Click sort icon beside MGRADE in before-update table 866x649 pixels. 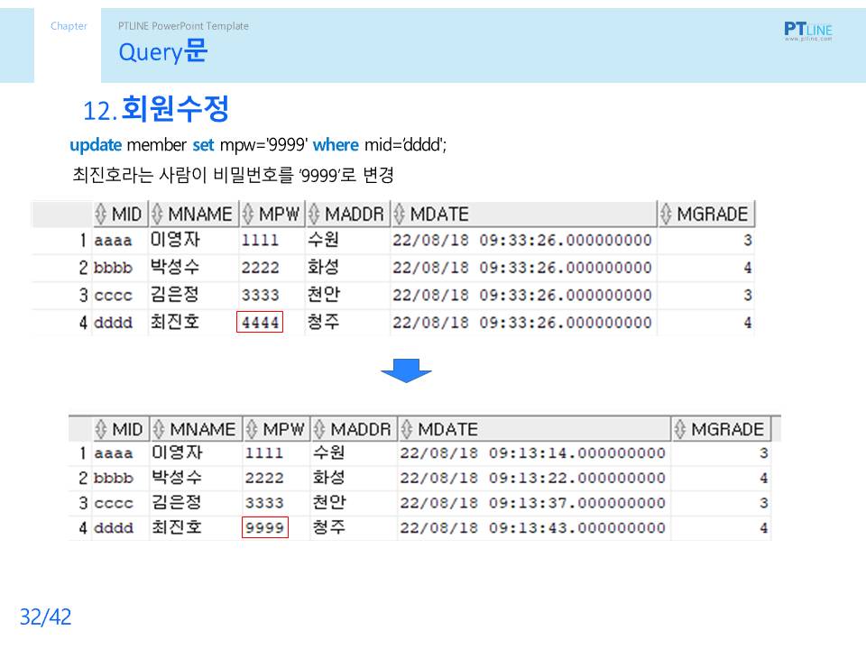point(666,214)
